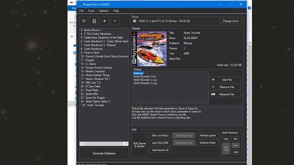Select 12 - G. Darius
294x165 pixels.
(x=88, y=64)
